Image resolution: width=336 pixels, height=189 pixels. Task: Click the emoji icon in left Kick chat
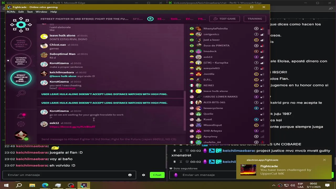tap(130, 175)
